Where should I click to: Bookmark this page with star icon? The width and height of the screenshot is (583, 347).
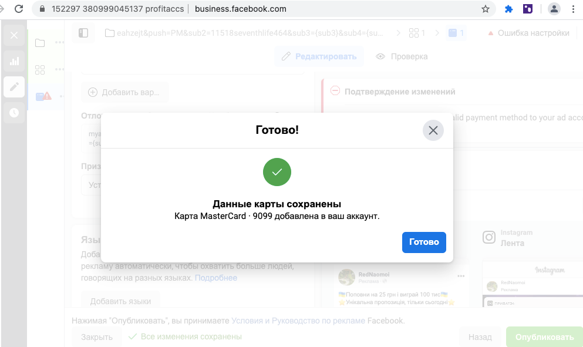tap(485, 9)
